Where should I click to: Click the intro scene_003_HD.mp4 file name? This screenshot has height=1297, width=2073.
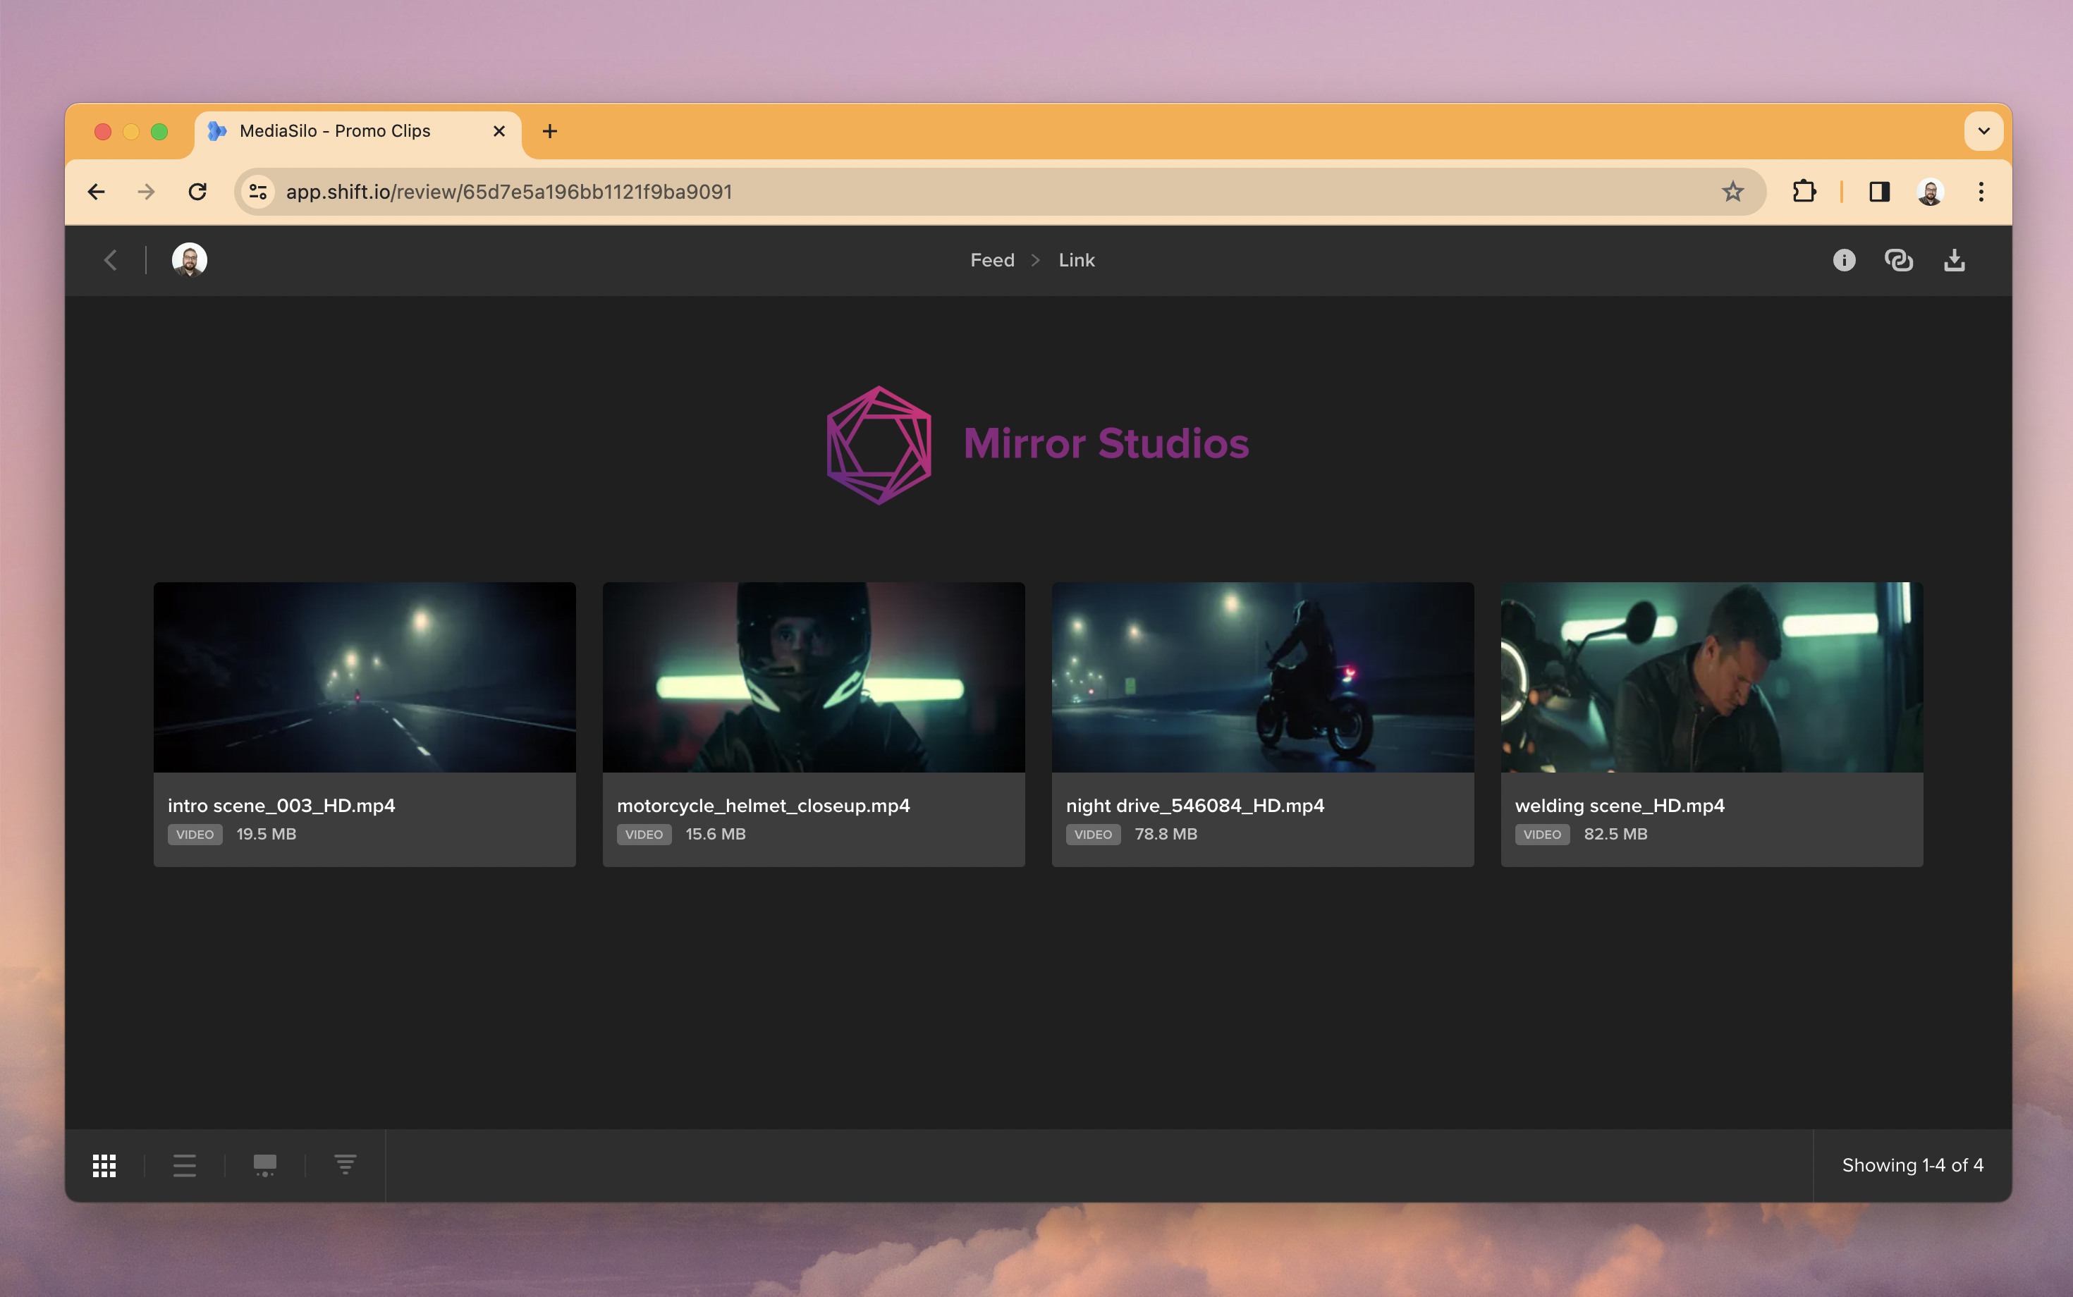click(x=281, y=806)
